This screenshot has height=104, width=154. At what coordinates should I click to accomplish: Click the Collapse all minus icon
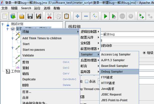tap(86, 16)
